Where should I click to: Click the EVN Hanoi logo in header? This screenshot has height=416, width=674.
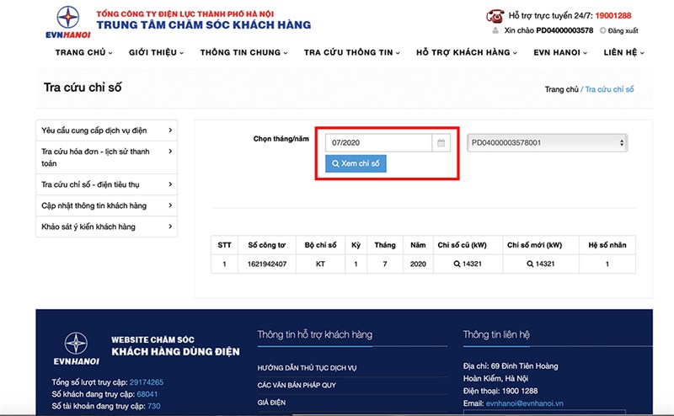pos(64,21)
